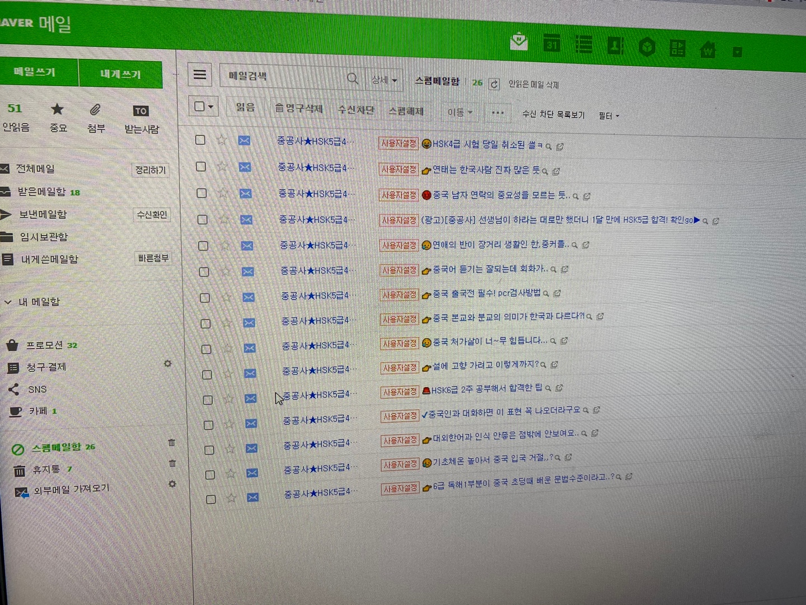Star the 기초체온 높아서 중국 입국 거절 mail
Image resolution: width=806 pixels, height=605 pixels.
pos(231,474)
